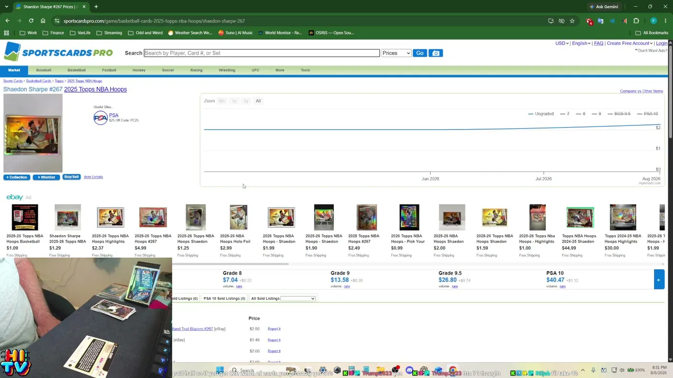Switch to PSA 10 Sold Listings tab

point(225,299)
